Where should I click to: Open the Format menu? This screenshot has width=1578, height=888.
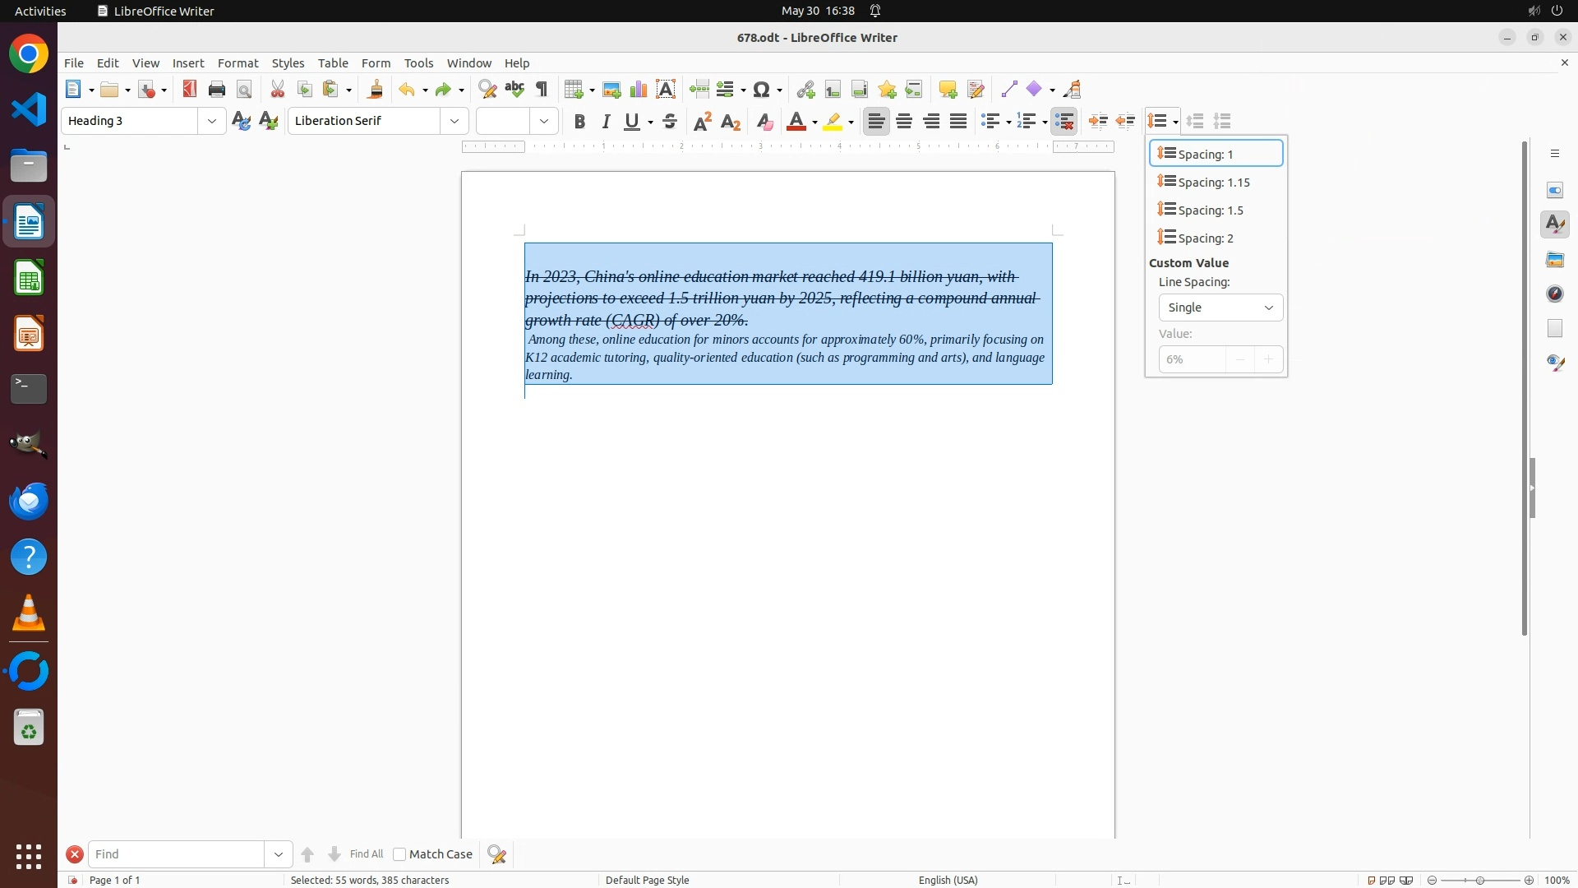pos(238,63)
